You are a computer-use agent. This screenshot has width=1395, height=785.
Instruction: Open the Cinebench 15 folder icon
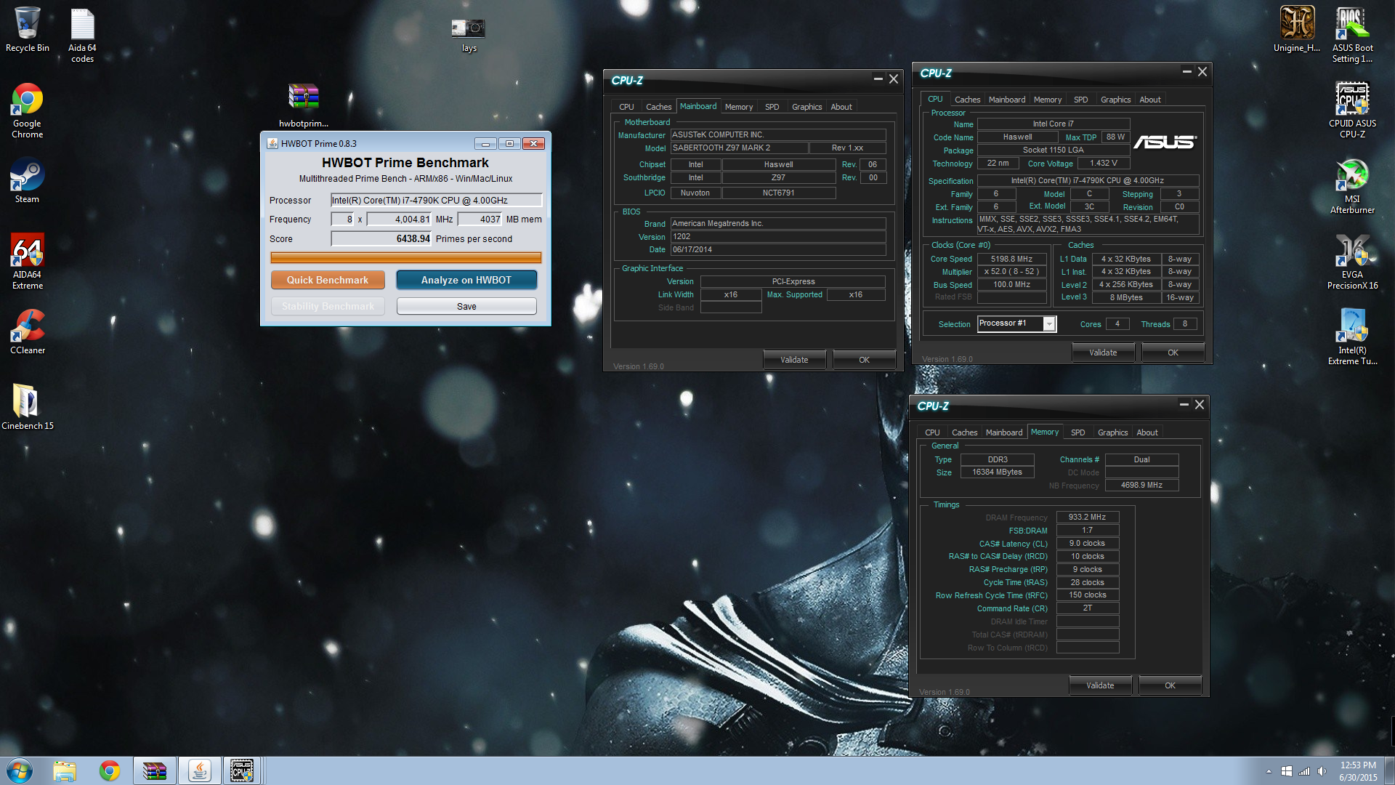(27, 407)
